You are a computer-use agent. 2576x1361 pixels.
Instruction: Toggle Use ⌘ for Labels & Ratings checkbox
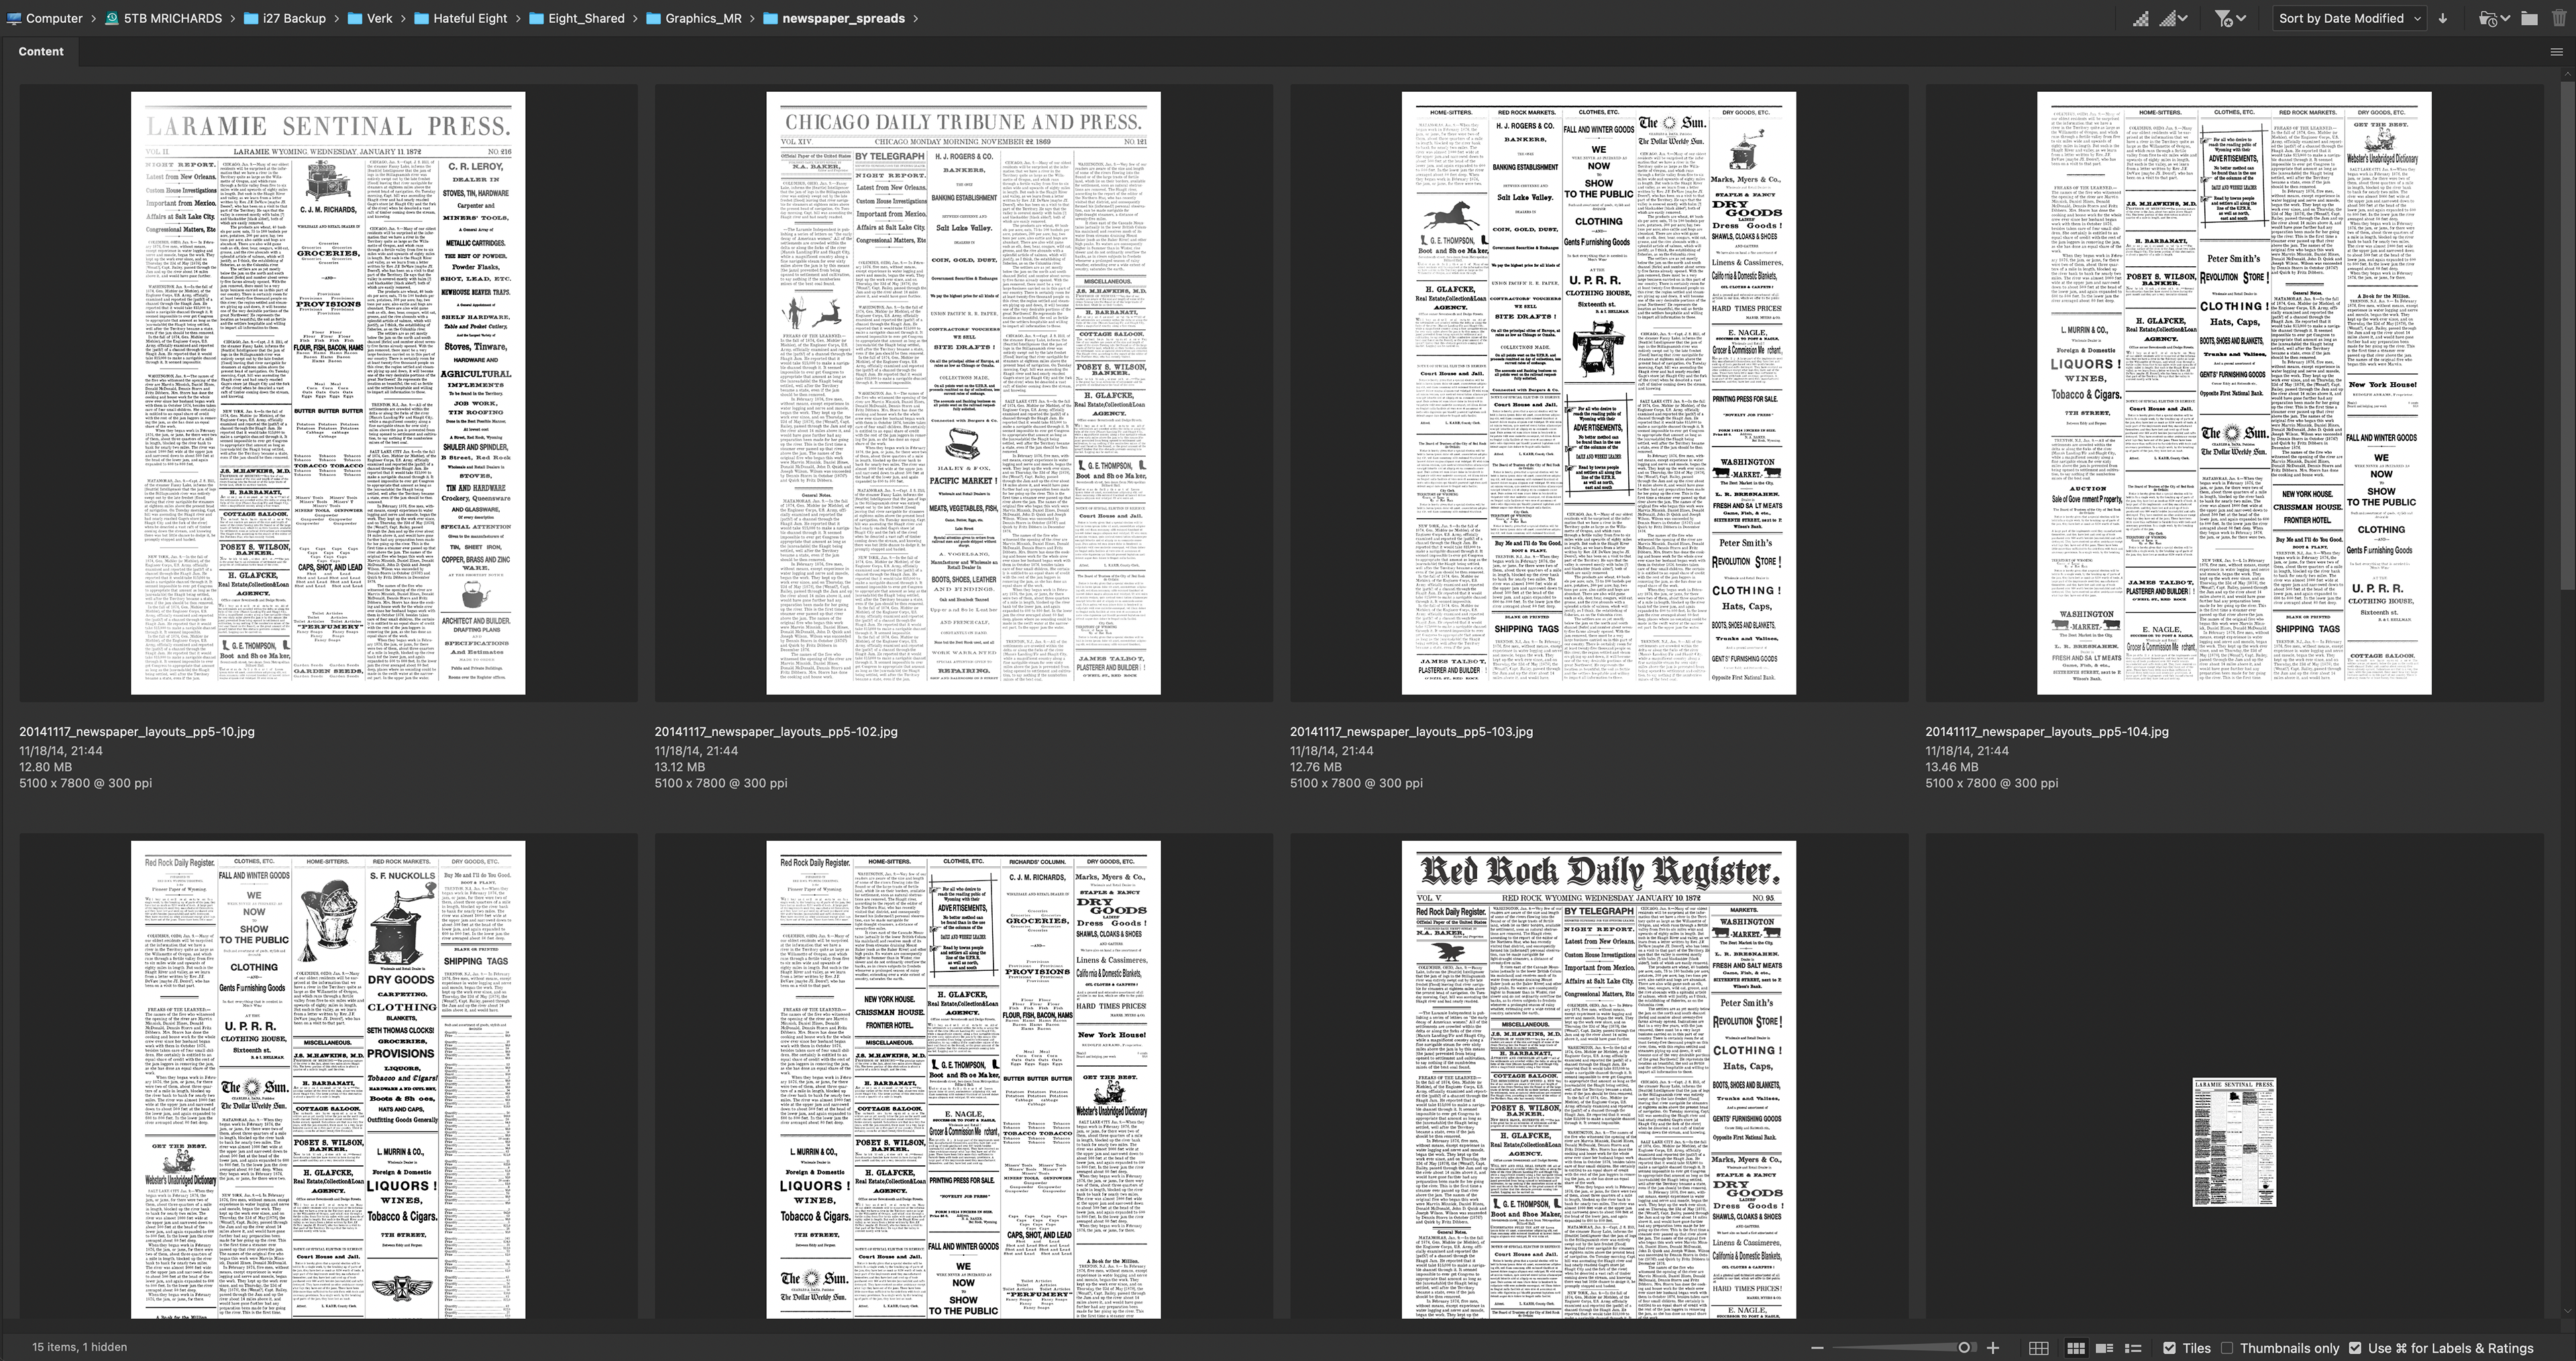tap(2354, 1348)
